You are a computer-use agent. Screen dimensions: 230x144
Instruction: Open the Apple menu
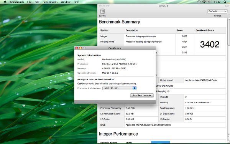[5, 2]
